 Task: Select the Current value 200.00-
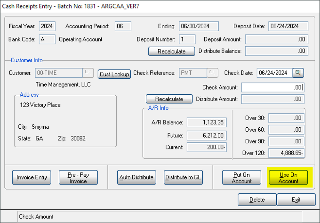pyautogui.click(x=206, y=147)
